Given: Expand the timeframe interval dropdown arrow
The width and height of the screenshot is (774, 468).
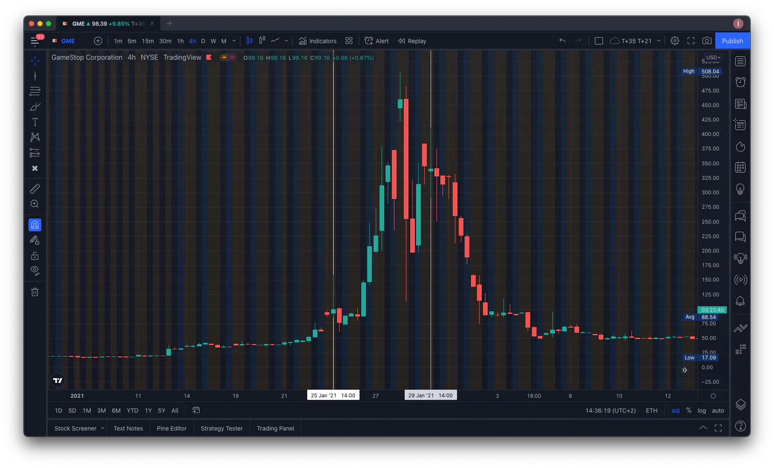Looking at the screenshot, I should click(234, 41).
